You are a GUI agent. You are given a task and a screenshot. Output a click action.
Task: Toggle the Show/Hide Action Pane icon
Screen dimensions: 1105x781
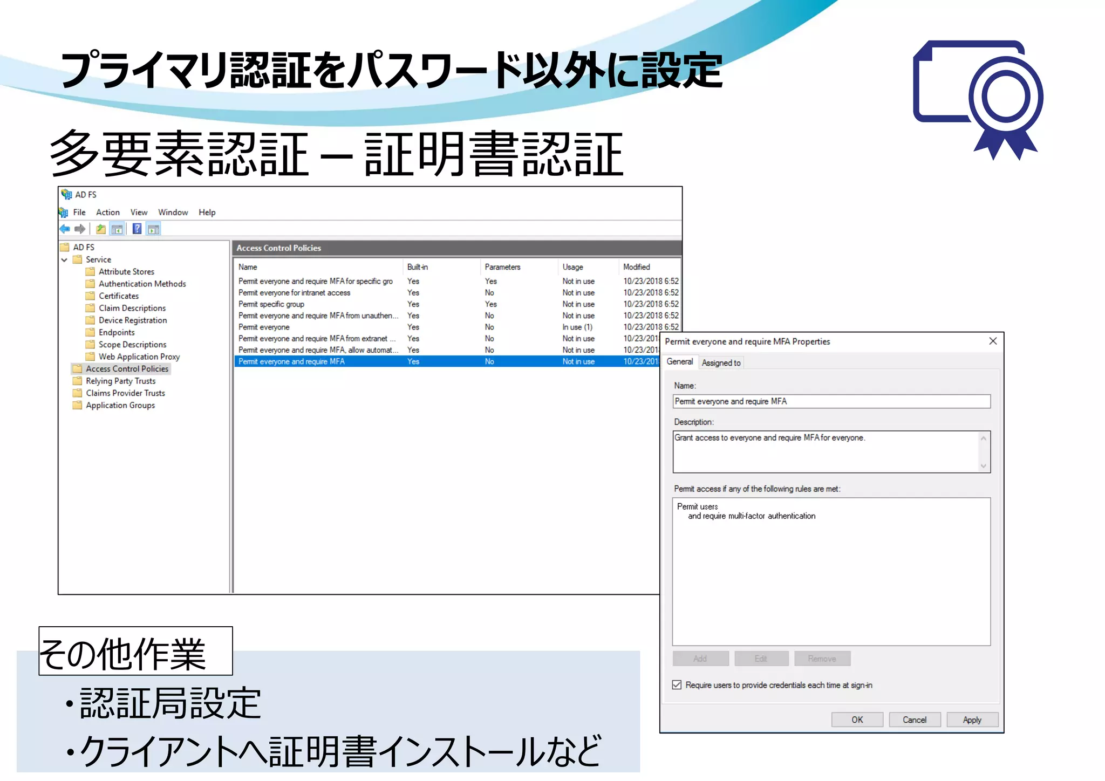coord(154,229)
